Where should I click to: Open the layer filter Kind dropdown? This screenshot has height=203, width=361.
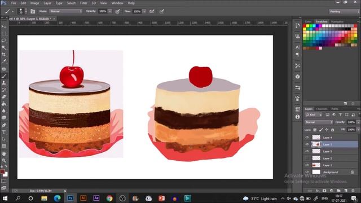click(314, 115)
